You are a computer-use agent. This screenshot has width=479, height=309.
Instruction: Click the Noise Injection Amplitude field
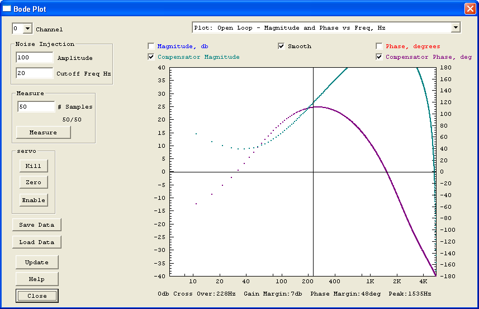(34, 58)
